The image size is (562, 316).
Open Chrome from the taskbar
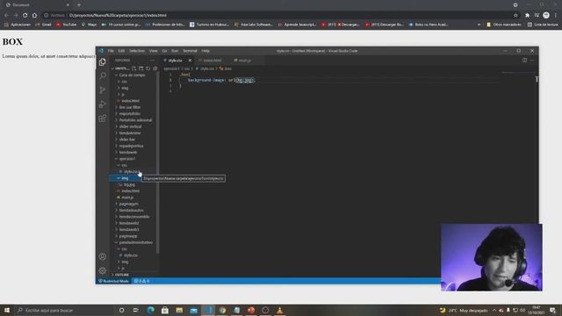click(222, 310)
